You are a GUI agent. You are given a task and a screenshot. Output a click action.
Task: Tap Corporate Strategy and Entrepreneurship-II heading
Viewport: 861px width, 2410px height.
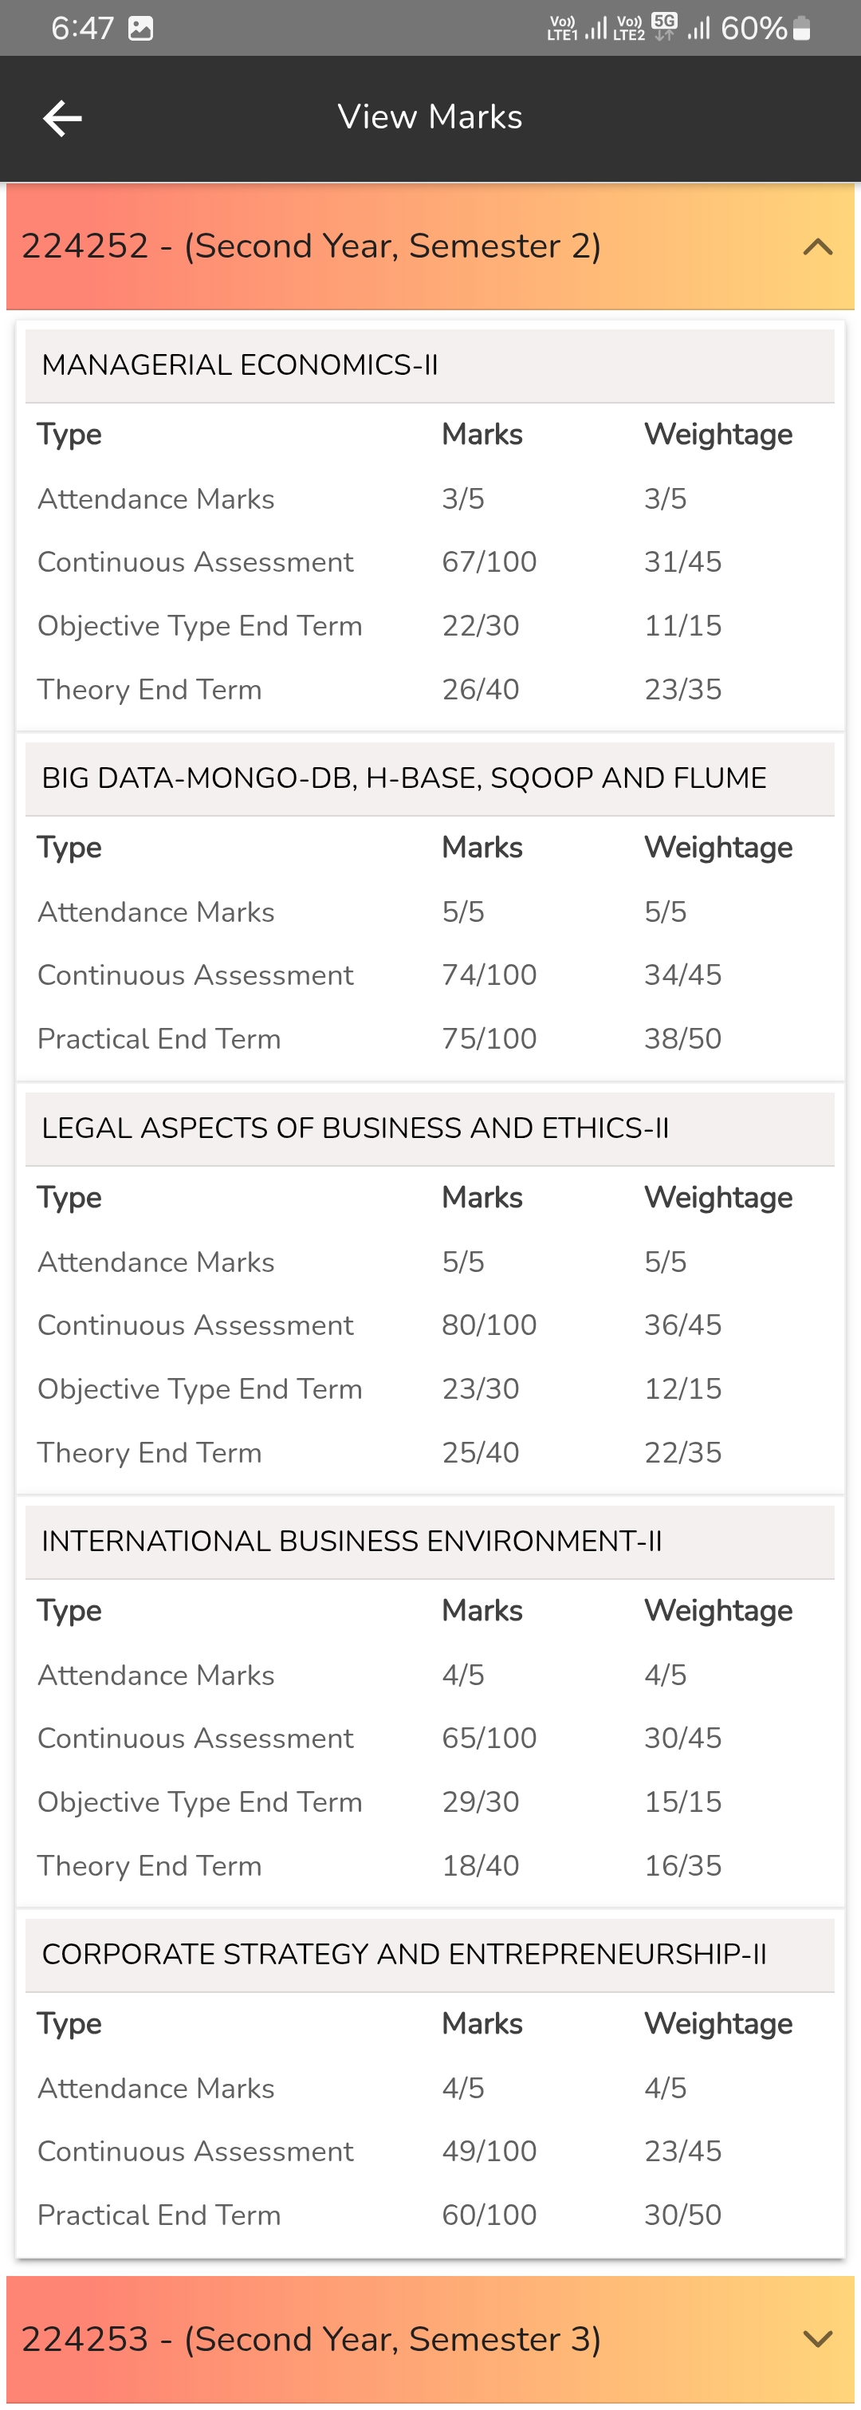click(x=404, y=1955)
